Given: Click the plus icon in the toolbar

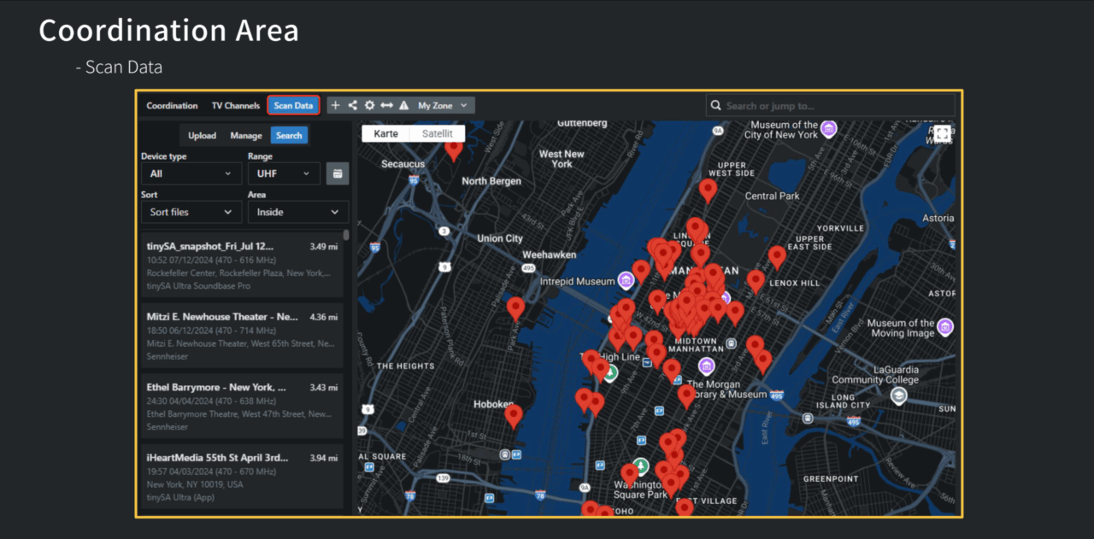Looking at the screenshot, I should pyautogui.click(x=336, y=106).
